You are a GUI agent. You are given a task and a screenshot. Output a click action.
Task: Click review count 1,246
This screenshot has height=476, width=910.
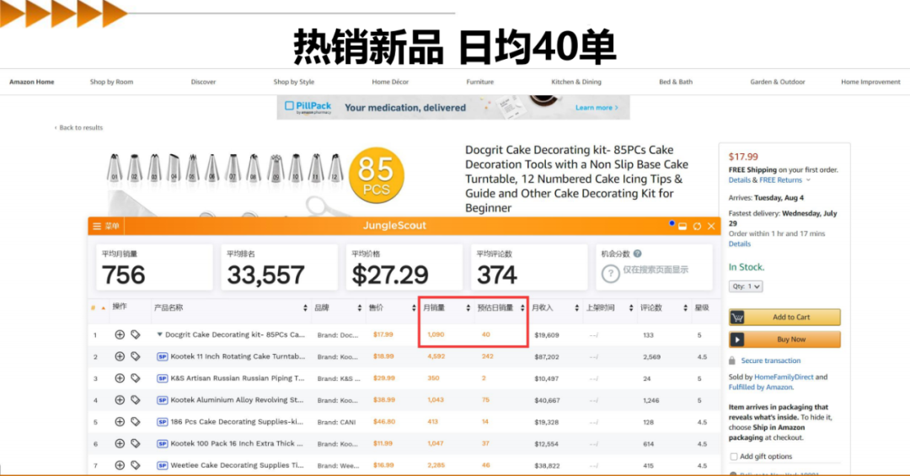(x=651, y=400)
